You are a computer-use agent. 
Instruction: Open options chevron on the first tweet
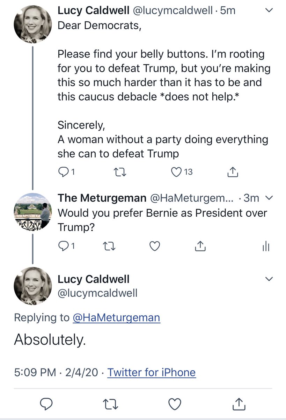269,11
